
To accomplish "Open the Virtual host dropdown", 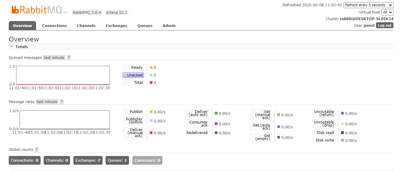I will click(387, 12).
